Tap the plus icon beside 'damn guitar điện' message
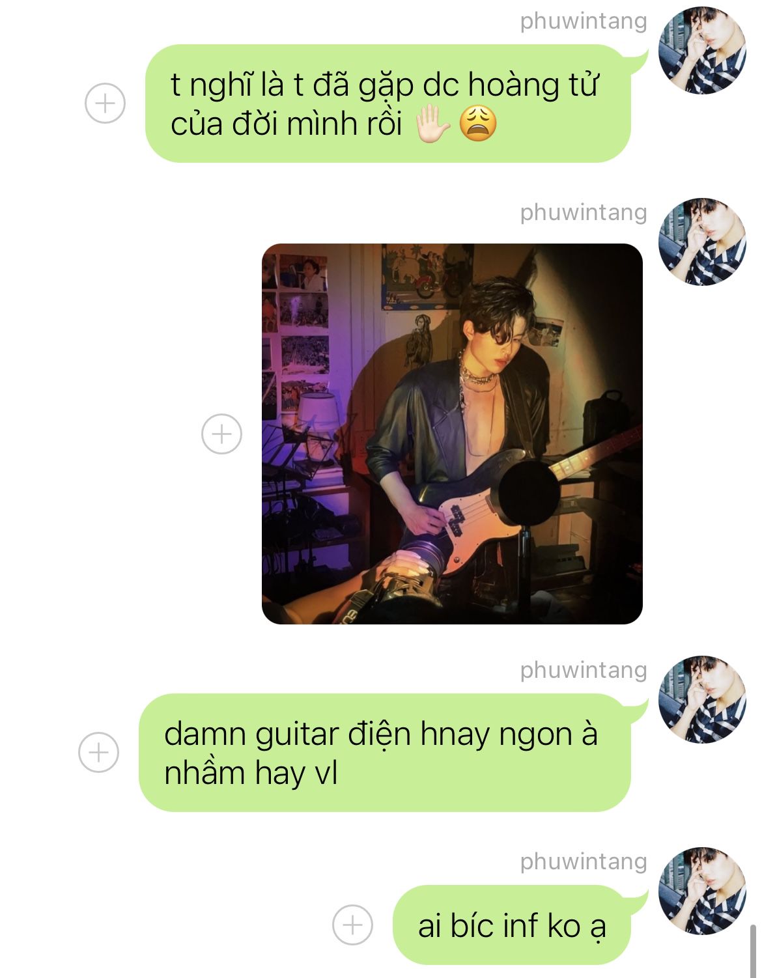The width and height of the screenshot is (762, 978). pyautogui.click(x=98, y=753)
